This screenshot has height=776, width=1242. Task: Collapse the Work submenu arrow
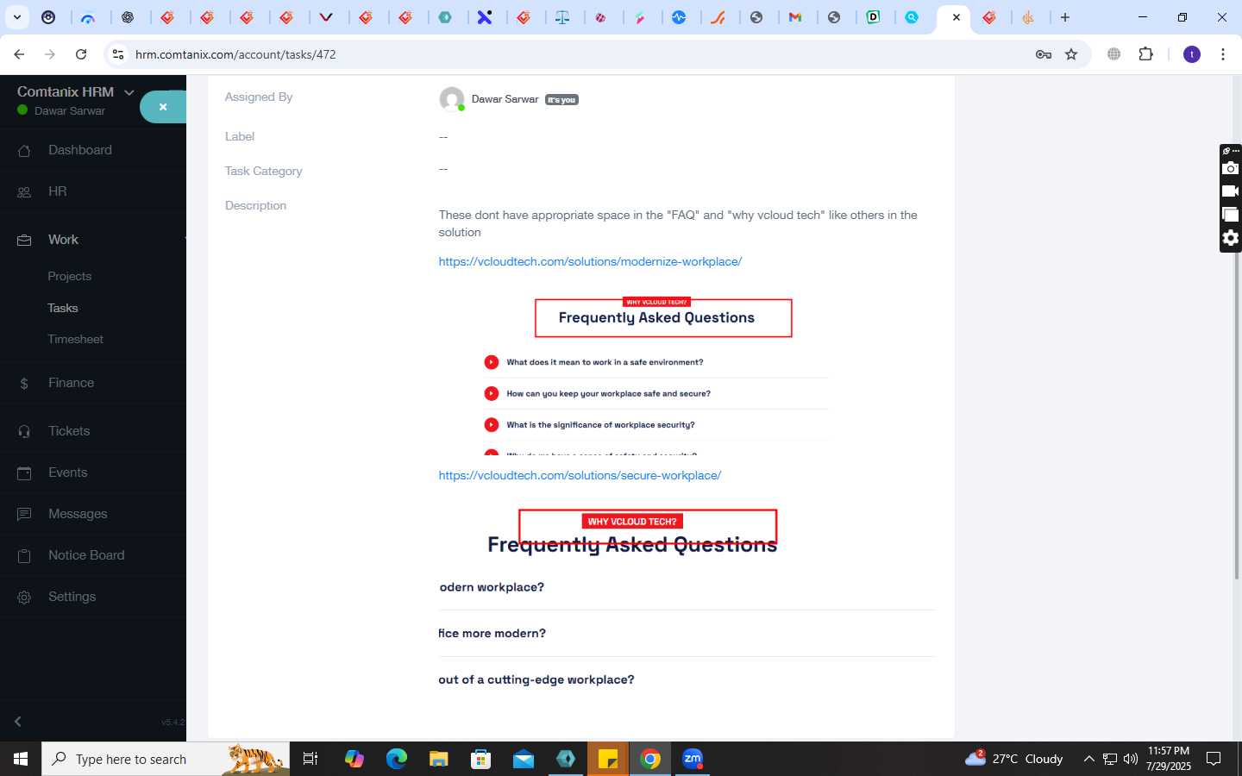click(x=185, y=240)
